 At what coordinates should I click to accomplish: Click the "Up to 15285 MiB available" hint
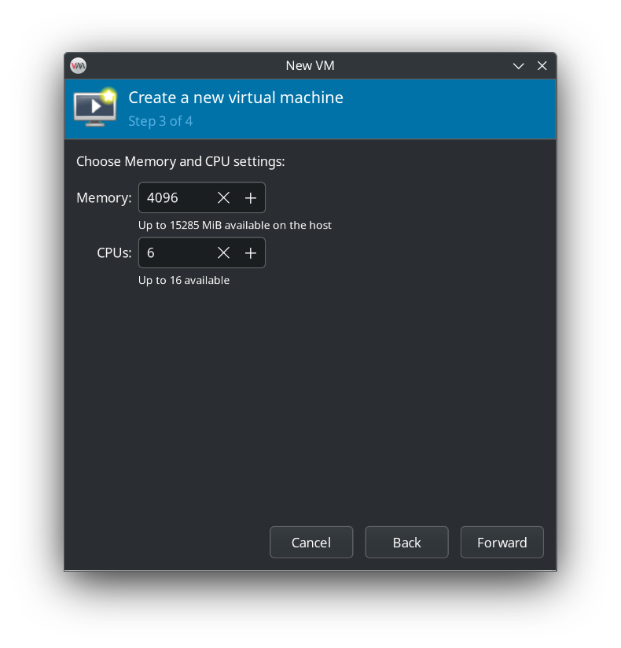(235, 226)
